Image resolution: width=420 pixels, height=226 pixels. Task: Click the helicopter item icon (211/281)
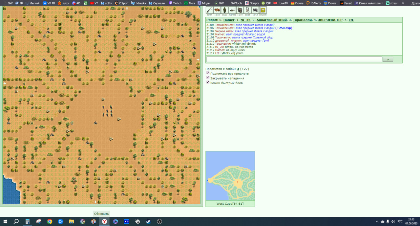[x=232, y=10]
